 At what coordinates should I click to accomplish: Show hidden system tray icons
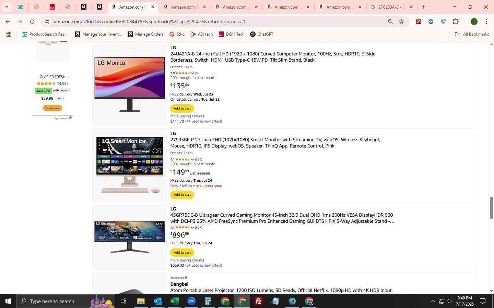click(433, 301)
